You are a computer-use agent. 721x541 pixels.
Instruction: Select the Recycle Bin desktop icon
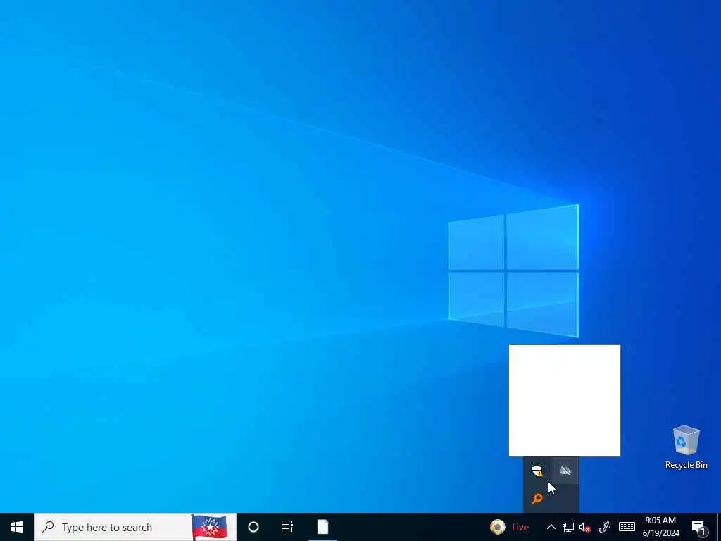pos(686,440)
